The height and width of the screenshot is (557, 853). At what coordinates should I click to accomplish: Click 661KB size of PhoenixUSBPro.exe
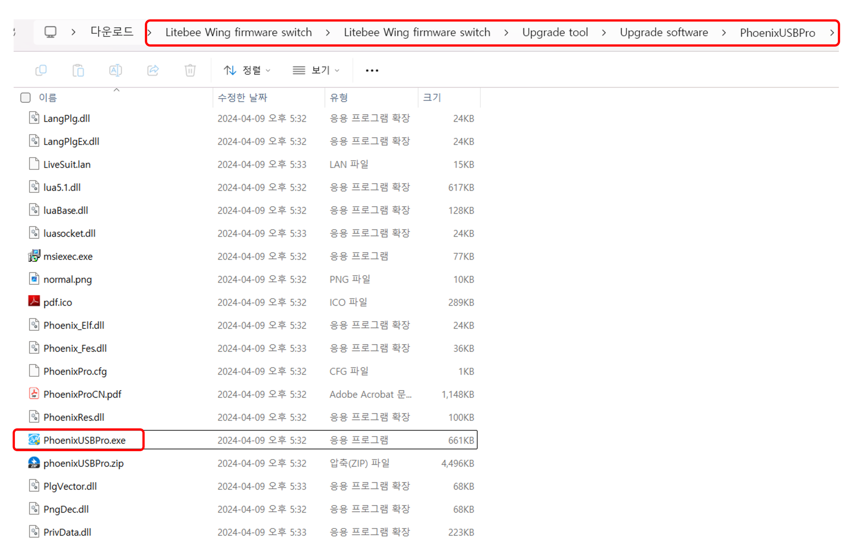(461, 440)
